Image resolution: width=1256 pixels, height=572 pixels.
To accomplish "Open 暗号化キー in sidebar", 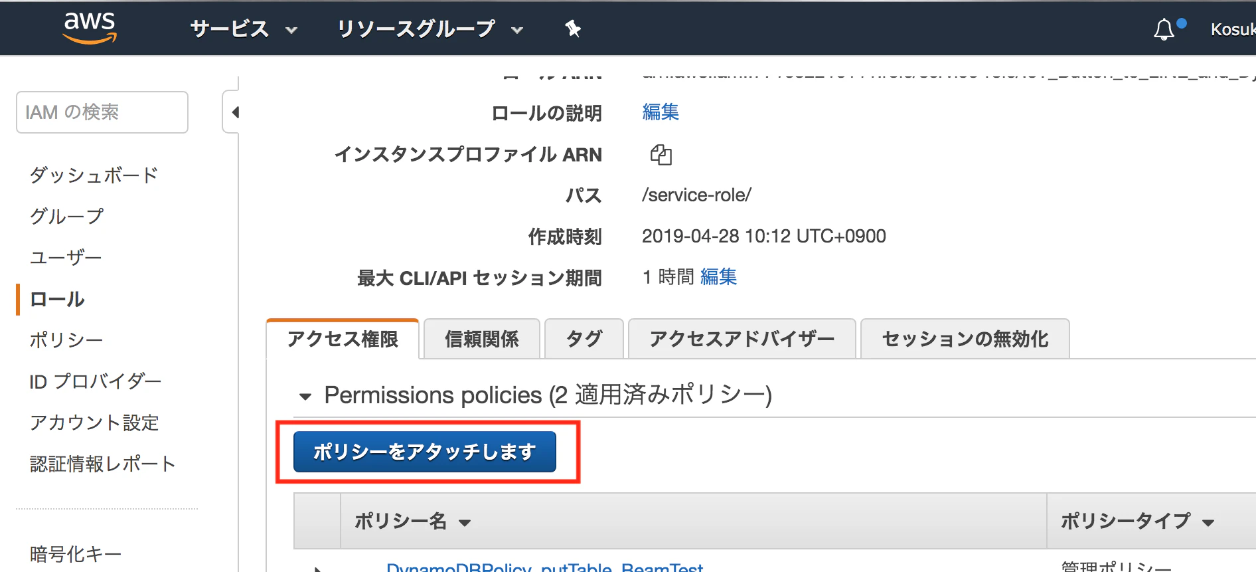I will point(76,553).
